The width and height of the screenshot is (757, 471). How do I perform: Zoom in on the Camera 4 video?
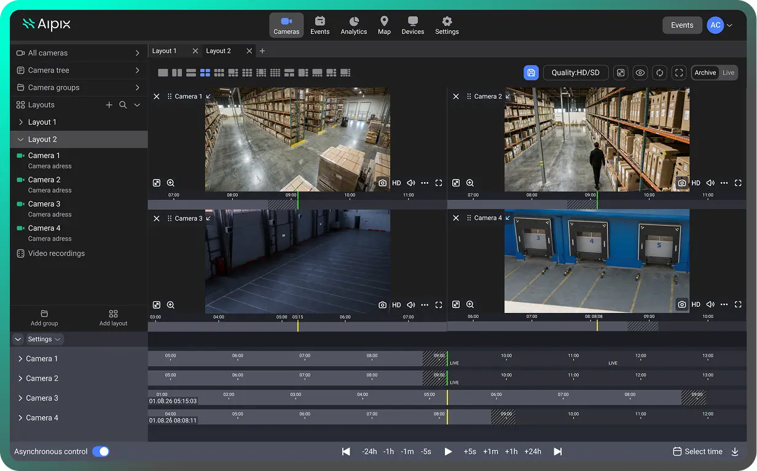[x=470, y=304]
